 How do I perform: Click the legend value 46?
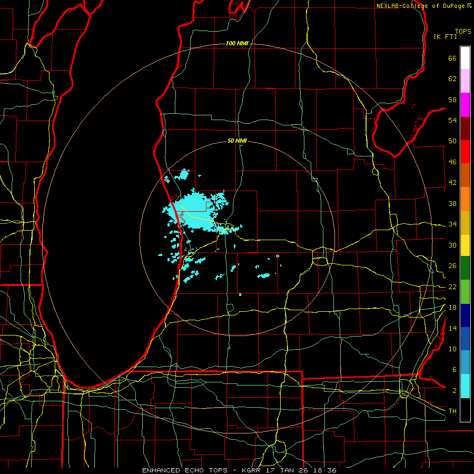click(452, 162)
